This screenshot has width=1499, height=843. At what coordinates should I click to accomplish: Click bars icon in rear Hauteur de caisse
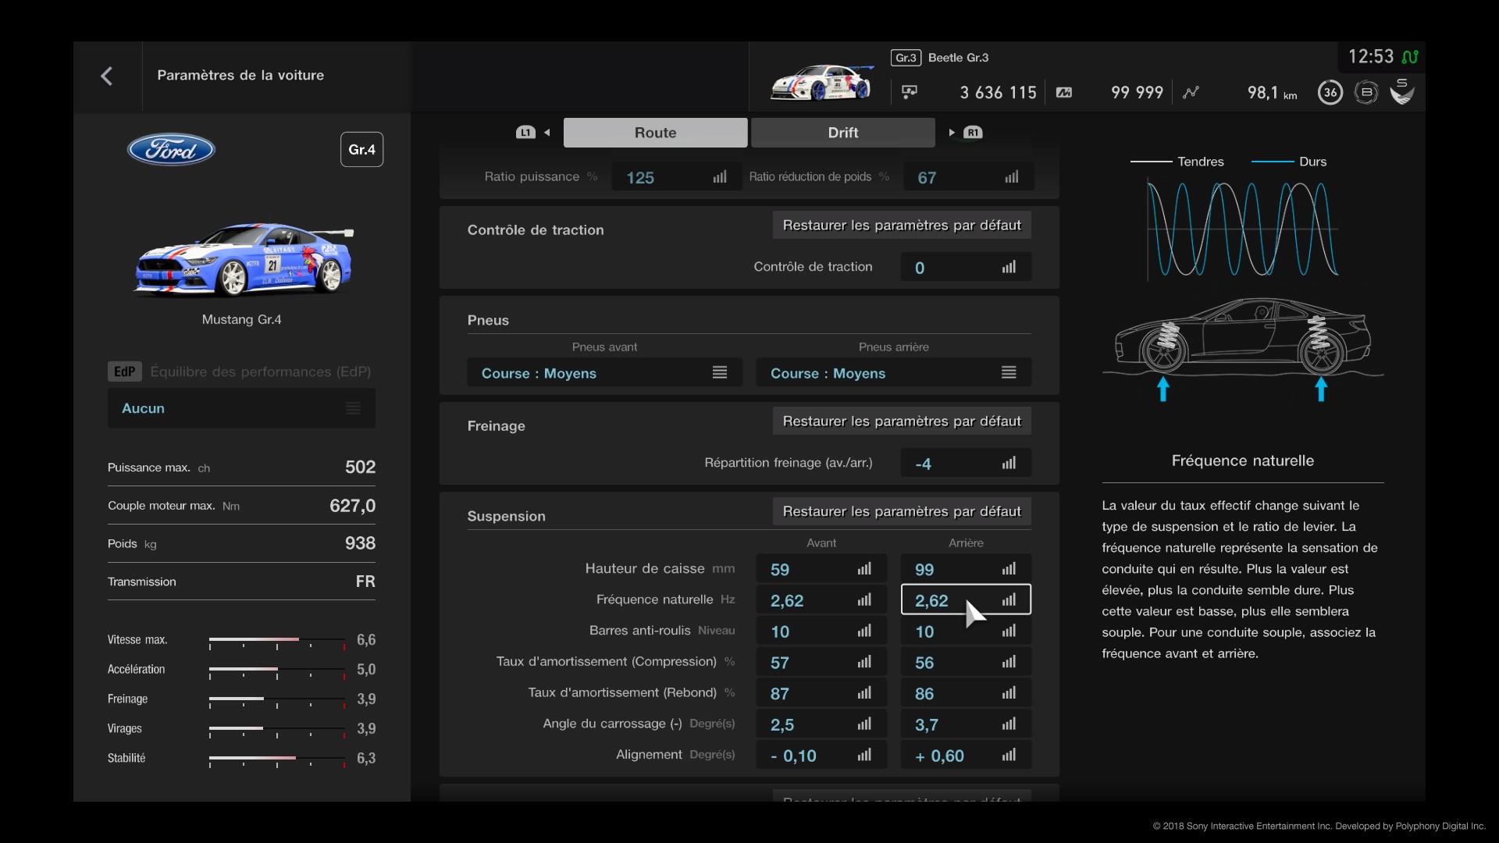1009,569
